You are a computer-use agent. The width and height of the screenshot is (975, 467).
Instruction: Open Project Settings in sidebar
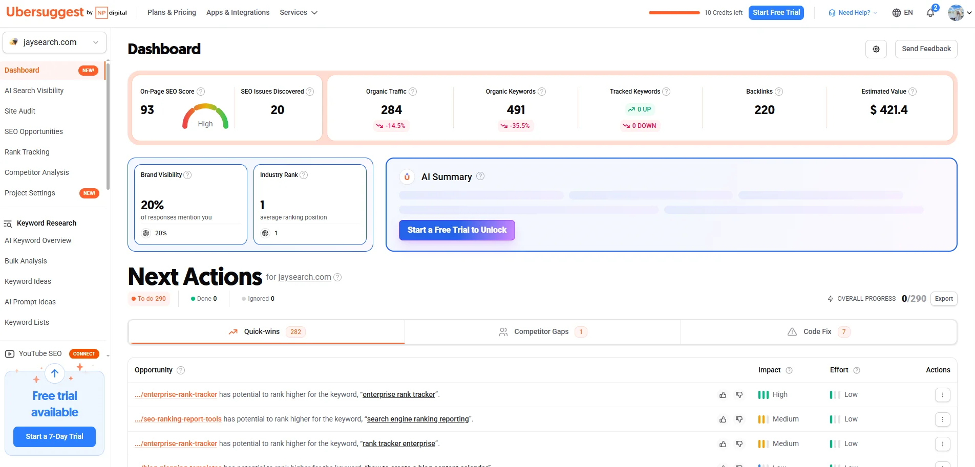[30, 193]
